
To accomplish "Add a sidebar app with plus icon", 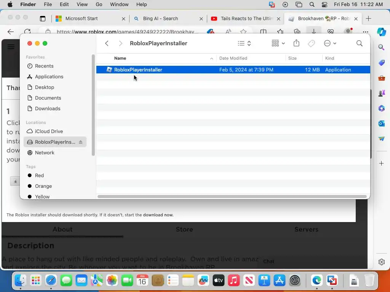I will 381,163.
